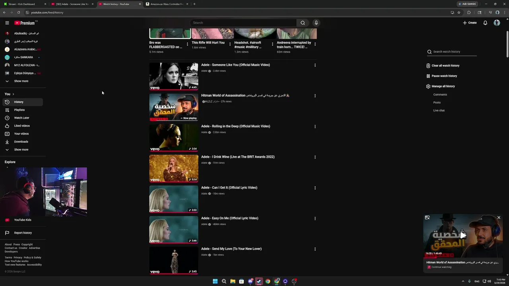Click the browser reload button
This screenshot has height=286, width=509.
click(x=18, y=12)
